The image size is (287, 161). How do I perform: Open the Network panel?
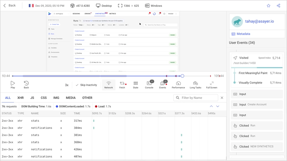pos(109,85)
